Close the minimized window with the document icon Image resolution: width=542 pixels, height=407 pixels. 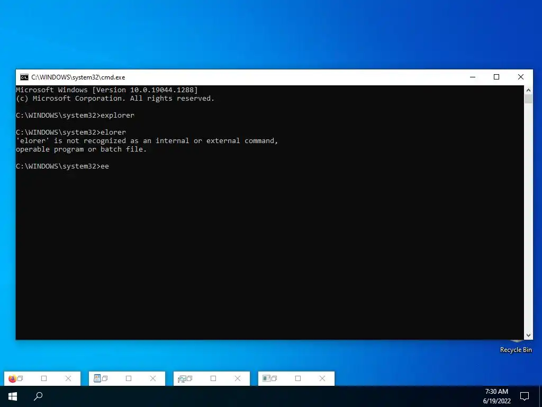pyautogui.click(x=153, y=378)
